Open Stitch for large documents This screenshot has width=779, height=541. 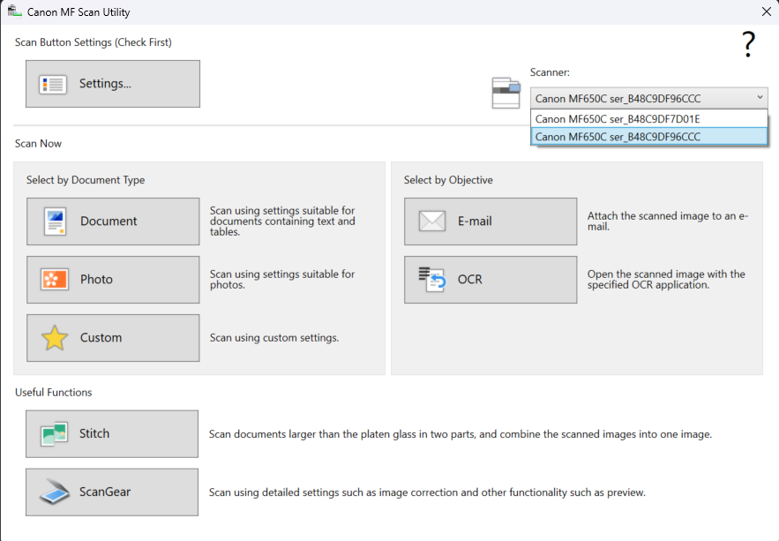point(111,433)
